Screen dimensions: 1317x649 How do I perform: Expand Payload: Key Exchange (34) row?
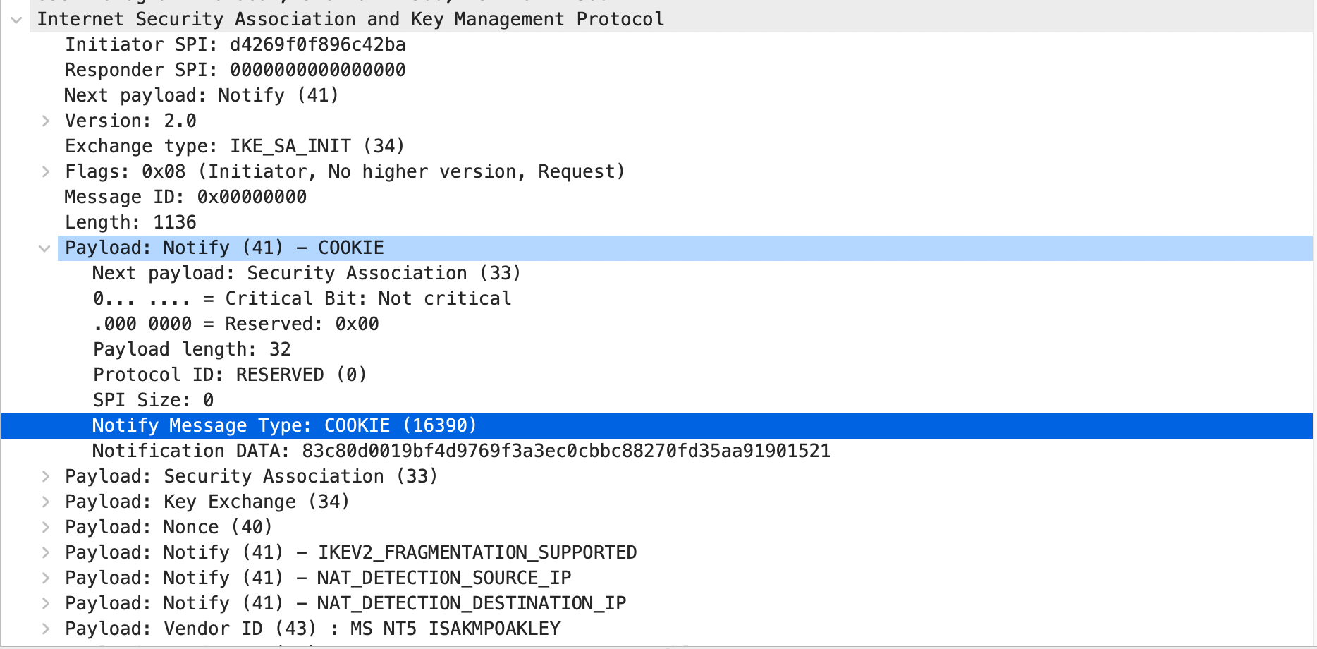tap(46, 502)
